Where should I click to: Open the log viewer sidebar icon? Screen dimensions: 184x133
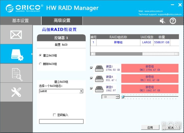[x=16, y=73]
